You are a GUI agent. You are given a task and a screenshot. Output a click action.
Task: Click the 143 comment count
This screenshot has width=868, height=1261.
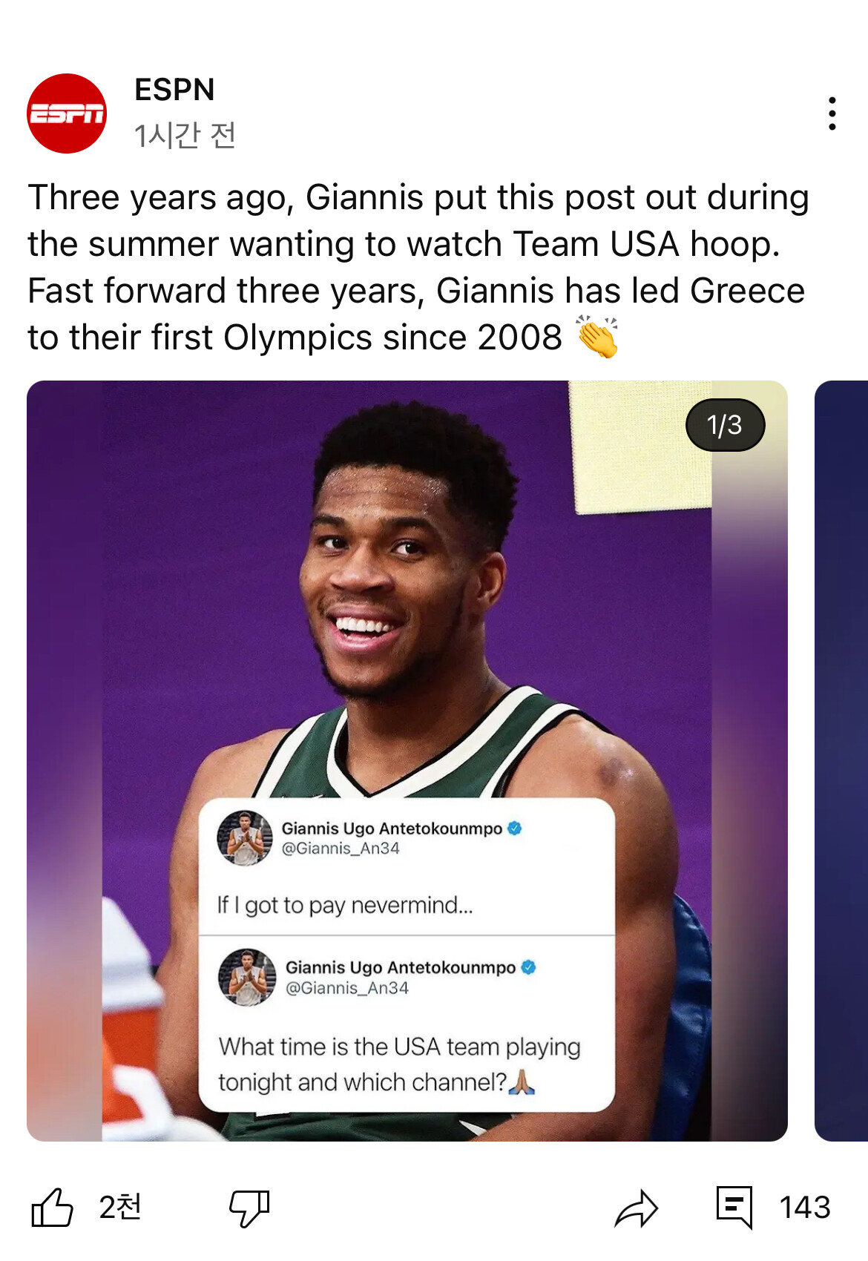804,1208
